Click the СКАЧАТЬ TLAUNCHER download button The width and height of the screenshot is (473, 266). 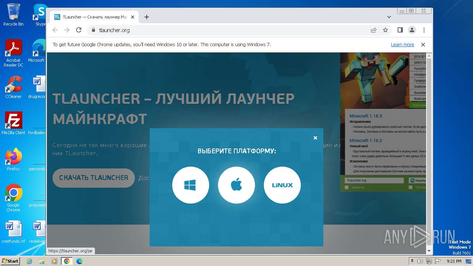click(x=94, y=178)
